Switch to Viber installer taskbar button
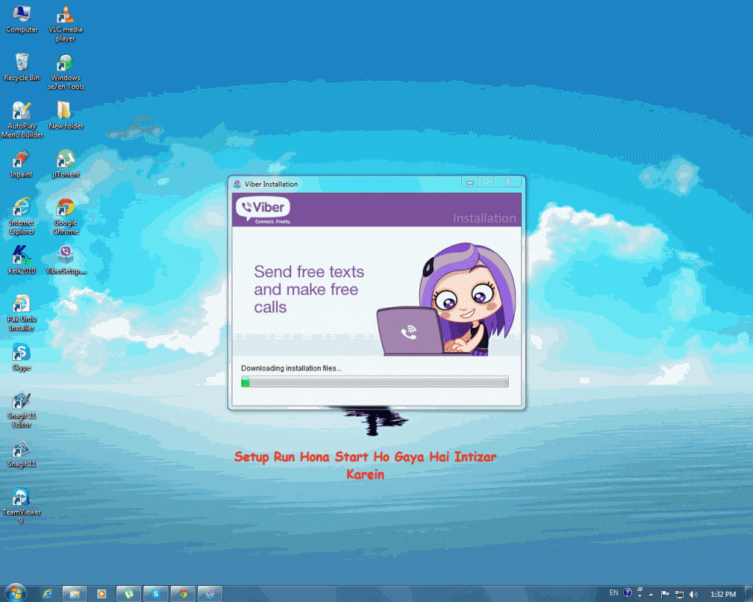Image resolution: width=753 pixels, height=602 pixels. click(210, 594)
